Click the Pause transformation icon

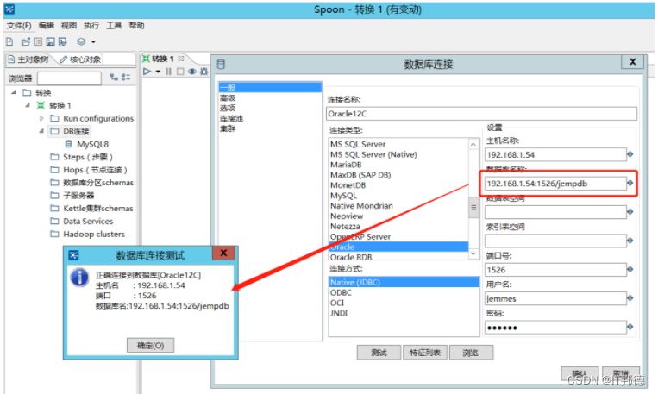(x=168, y=72)
